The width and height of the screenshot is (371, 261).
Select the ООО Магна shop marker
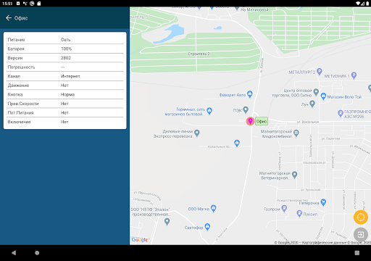[x=213, y=208]
